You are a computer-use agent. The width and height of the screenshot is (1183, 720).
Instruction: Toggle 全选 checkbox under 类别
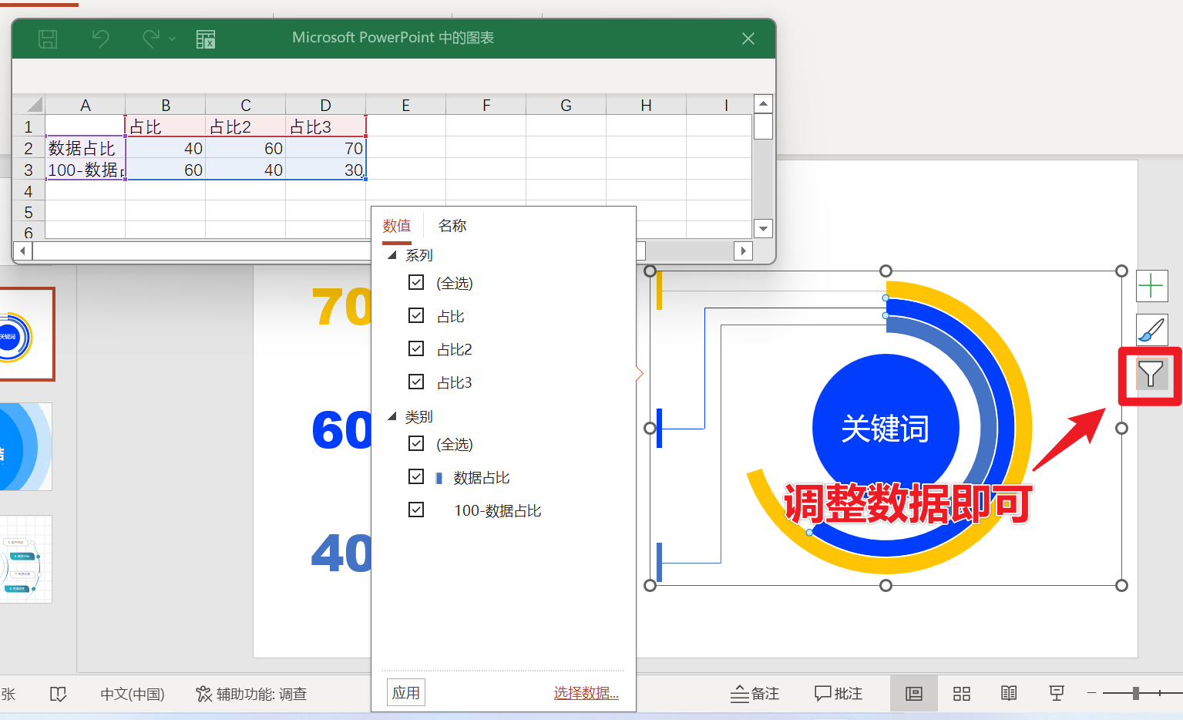click(416, 443)
